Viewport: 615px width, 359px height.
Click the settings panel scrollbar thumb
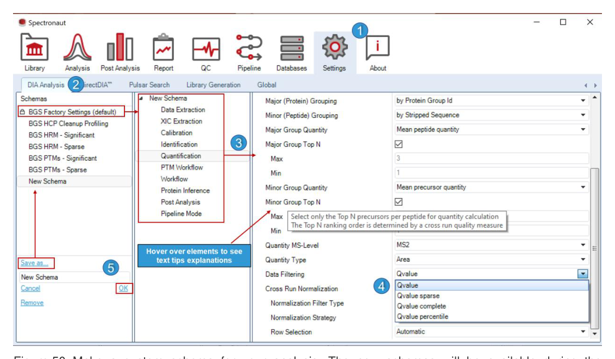click(594, 249)
